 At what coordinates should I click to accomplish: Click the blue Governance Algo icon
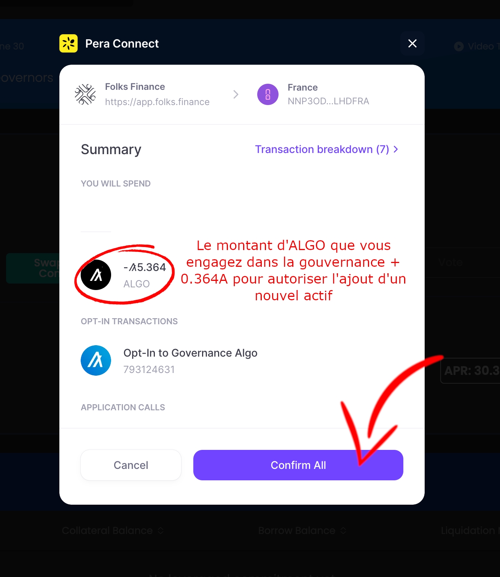(96, 360)
